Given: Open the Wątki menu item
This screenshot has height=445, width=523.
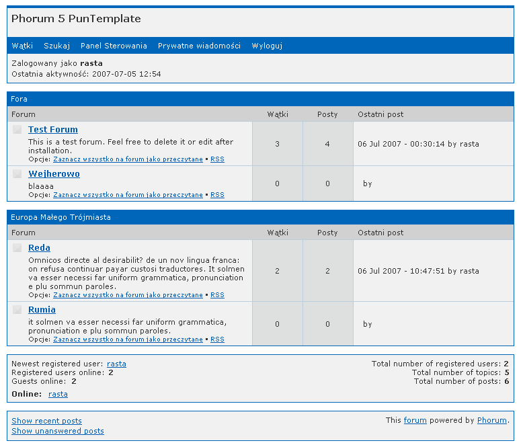Looking at the screenshot, I should (x=22, y=46).
